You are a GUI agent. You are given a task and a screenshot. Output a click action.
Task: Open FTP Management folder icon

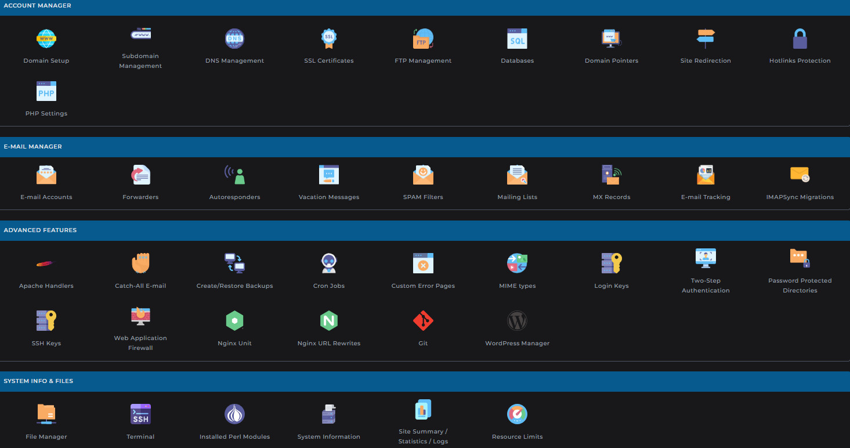(423, 39)
